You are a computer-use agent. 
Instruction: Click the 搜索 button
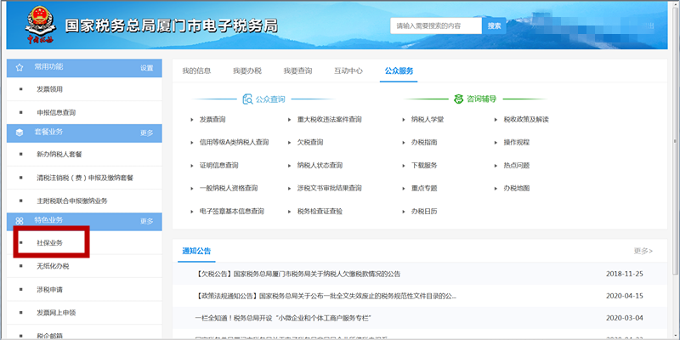494,25
